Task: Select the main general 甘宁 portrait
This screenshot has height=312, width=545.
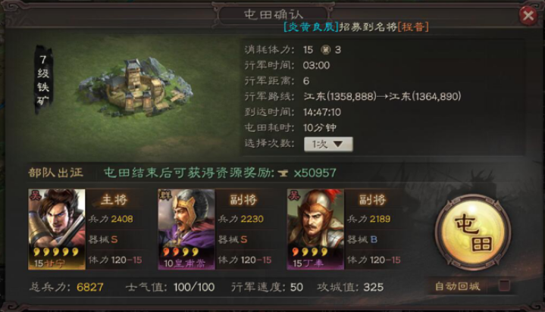Action: coord(57,229)
